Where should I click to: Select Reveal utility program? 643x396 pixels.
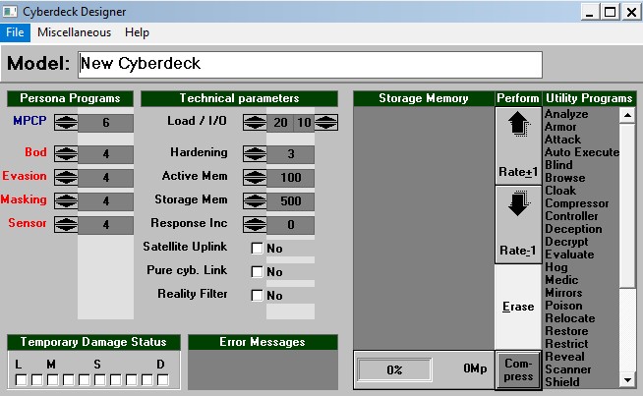point(564,357)
